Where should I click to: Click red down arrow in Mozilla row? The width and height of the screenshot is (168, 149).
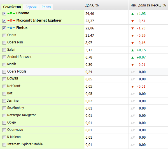tap(132, 65)
